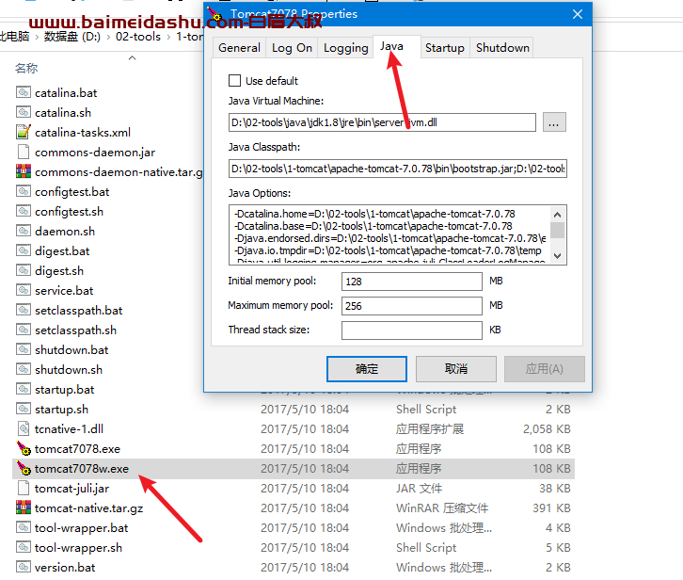Viewport: 683px width, 580px height.
Task: Confirm with the 确定 button
Action: click(x=367, y=369)
